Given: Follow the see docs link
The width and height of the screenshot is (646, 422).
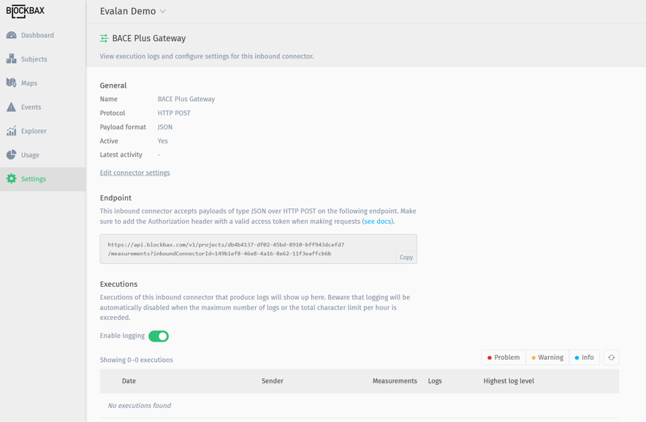Looking at the screenshot, I should [x=376, y=221].
